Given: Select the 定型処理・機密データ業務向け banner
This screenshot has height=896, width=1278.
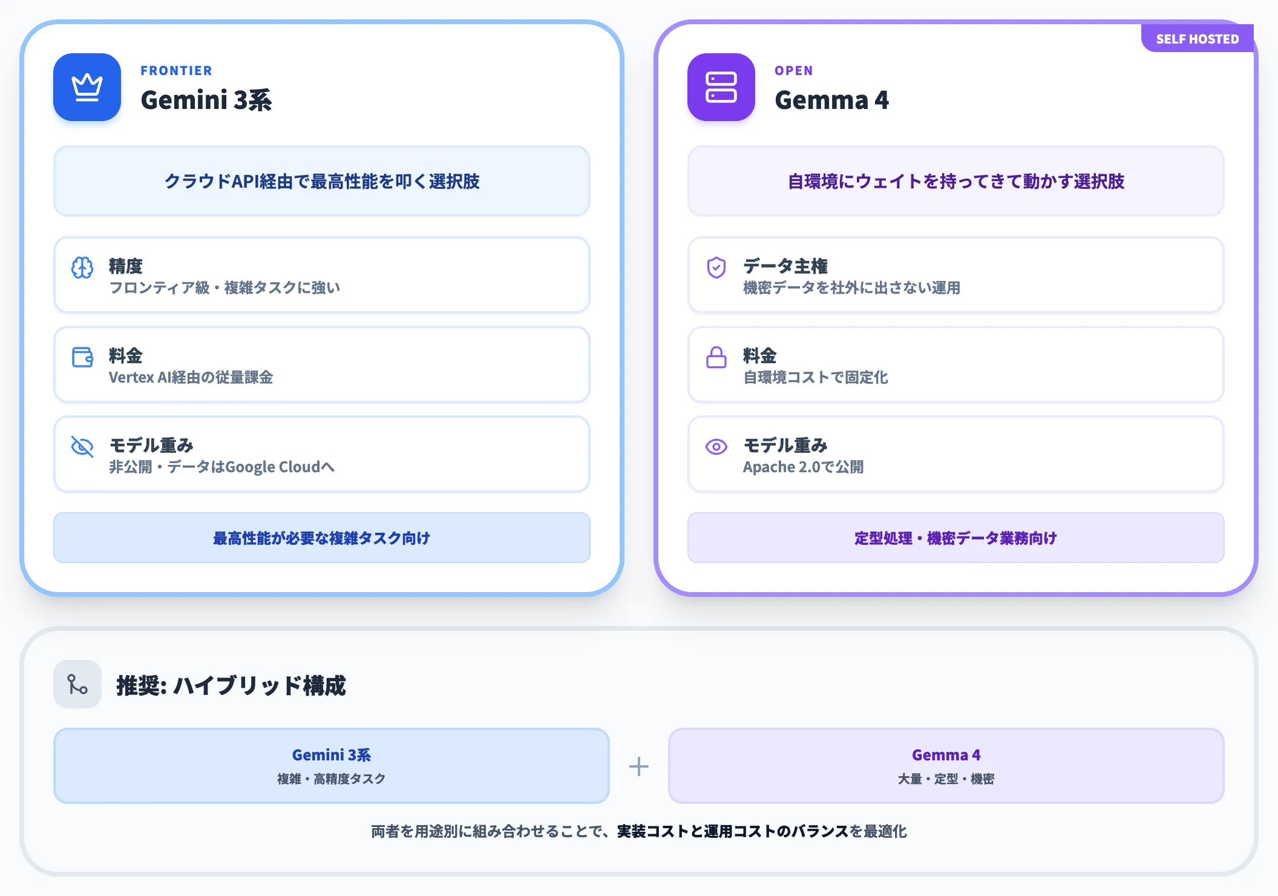Looking at the screenshot, I should (x=956, y=538).
